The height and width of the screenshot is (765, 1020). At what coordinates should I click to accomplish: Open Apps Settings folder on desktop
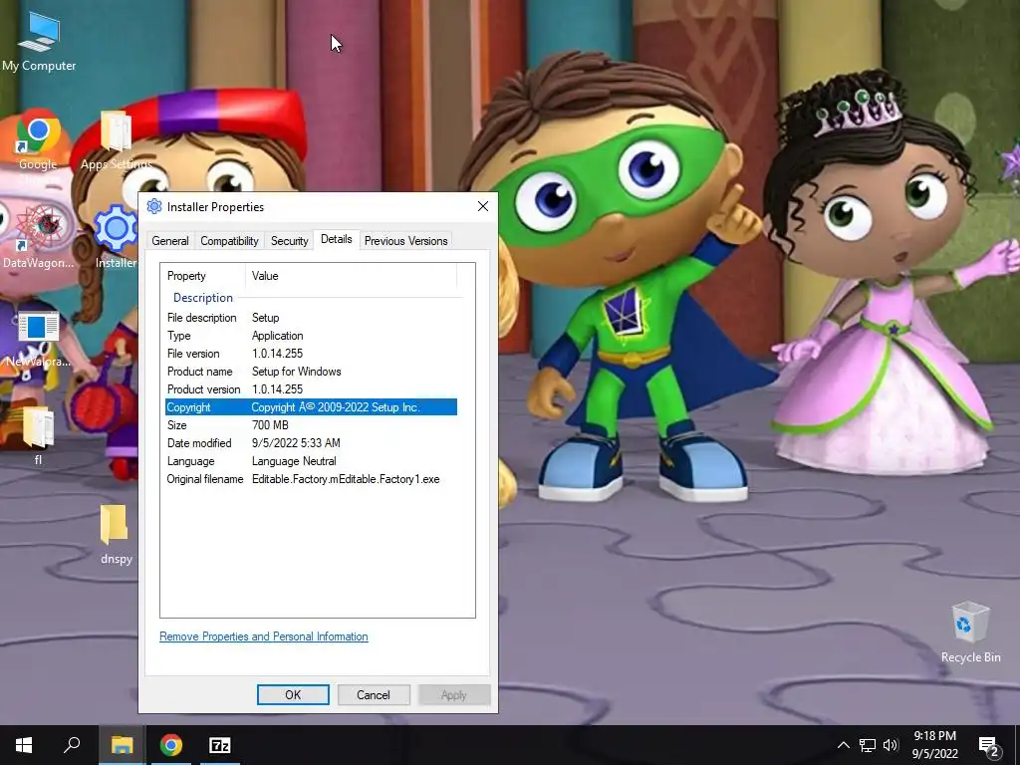[x=116, y=139]
